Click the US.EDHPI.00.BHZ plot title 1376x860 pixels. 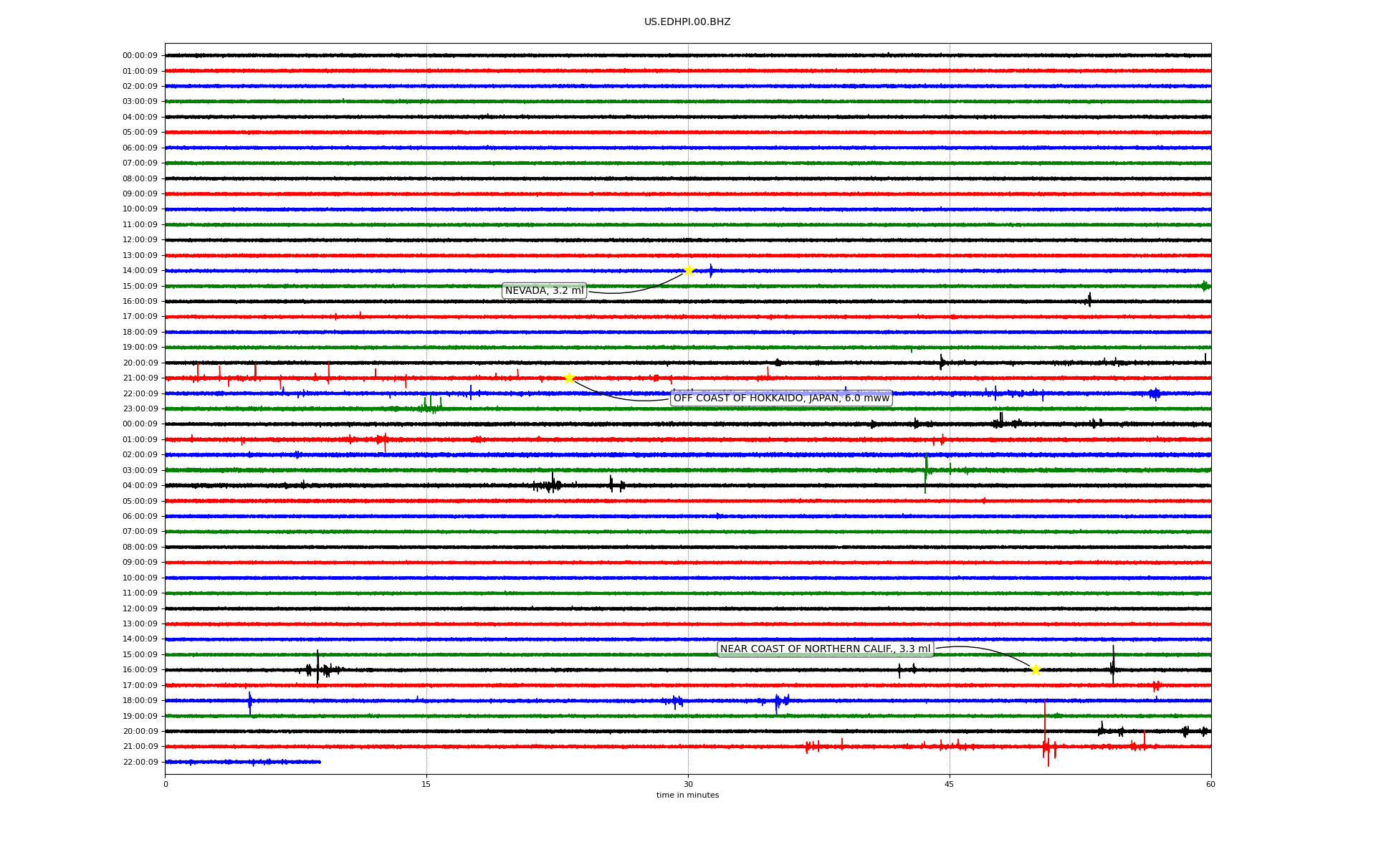click(687, 22)
